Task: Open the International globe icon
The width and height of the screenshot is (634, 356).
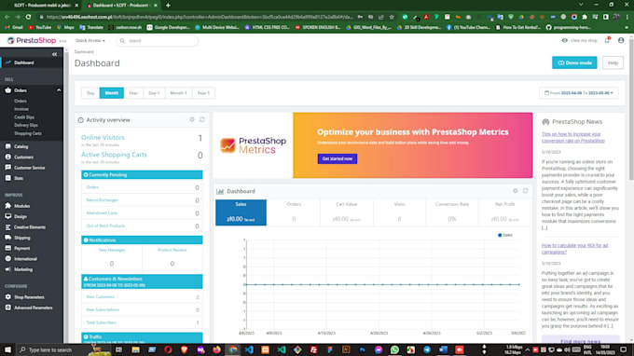Action: point(8,259)
